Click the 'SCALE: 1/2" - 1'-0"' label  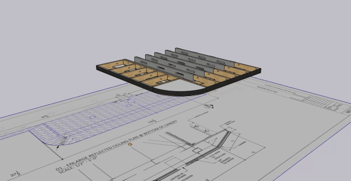coord(78,165)
